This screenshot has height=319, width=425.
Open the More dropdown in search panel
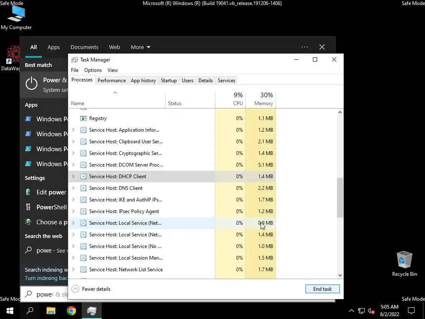(x=140, y=47)
